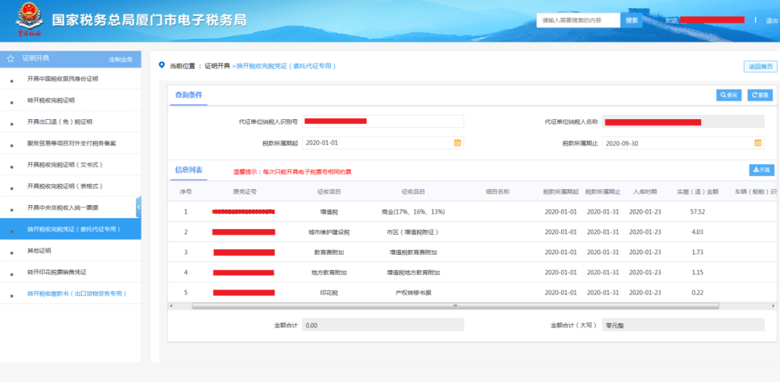780x382 pixels.
Task: Click the 返回首页 button
Action: coord(760,66)
